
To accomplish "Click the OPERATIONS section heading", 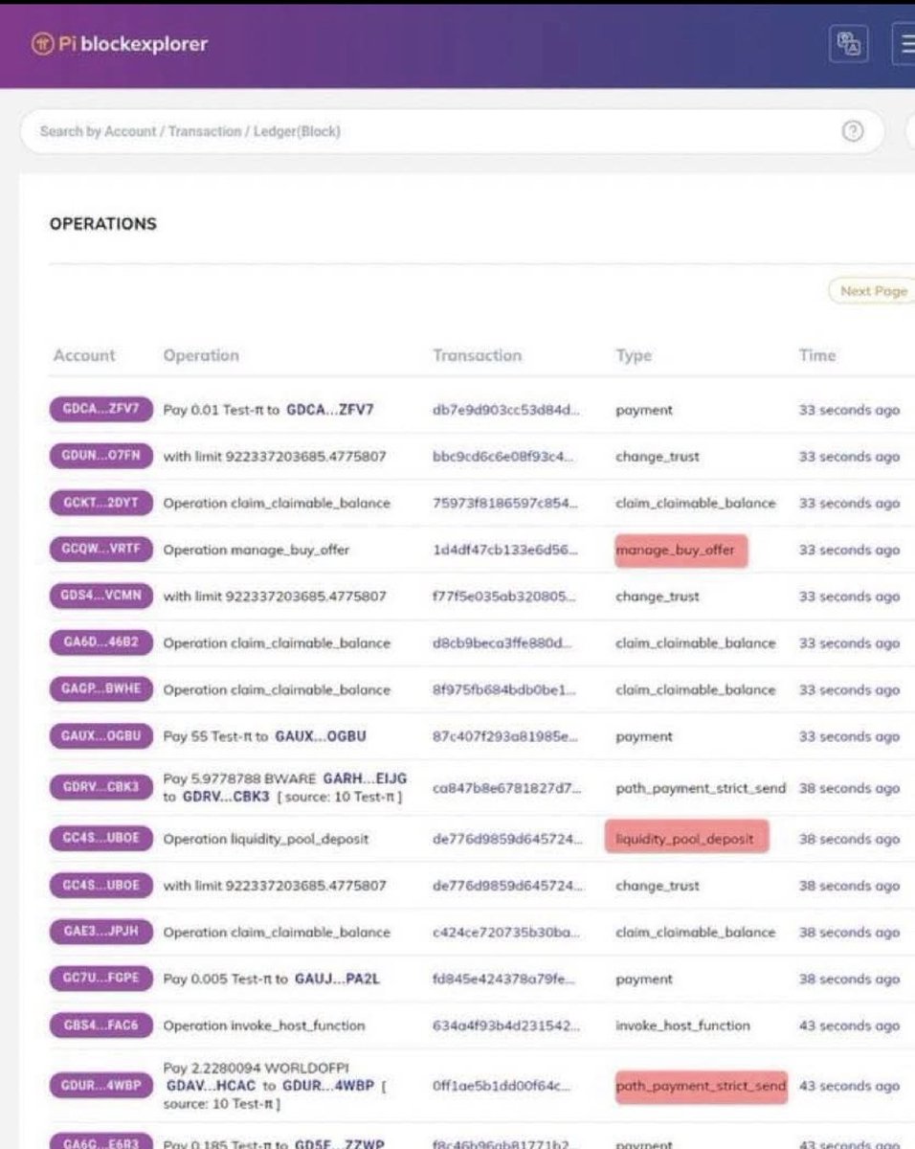I will click(x=102, y=224).
